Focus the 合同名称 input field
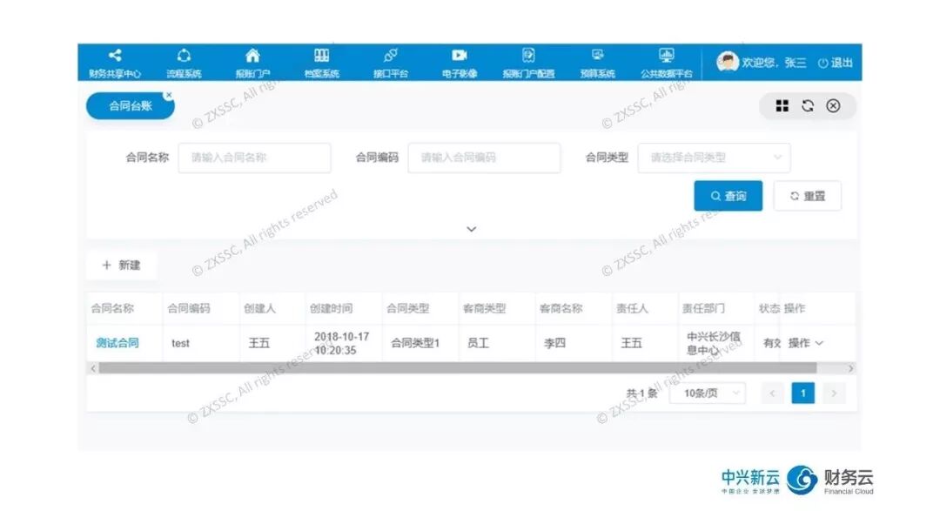The width and height of the screenshot is (940, 511). [254, 158]
